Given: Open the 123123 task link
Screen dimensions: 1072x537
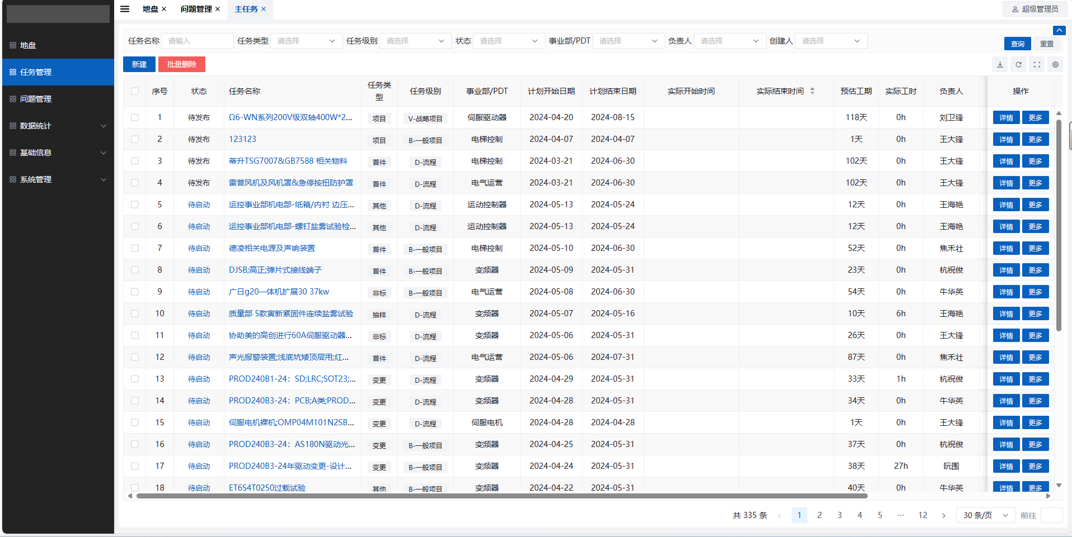Looking at the screenshot, I should (242, 139).
